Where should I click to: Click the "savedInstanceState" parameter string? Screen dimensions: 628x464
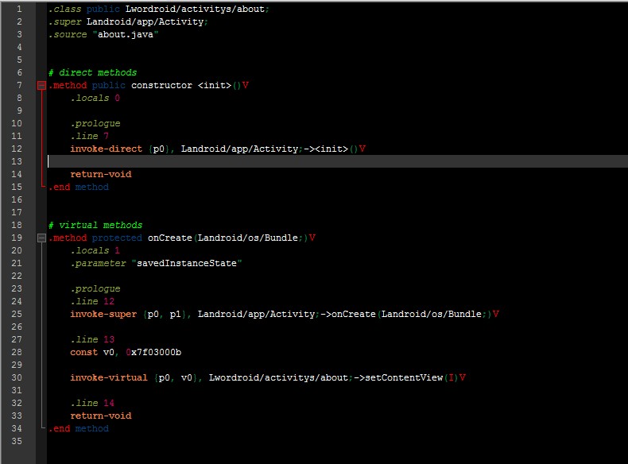[x=187, y=264]
